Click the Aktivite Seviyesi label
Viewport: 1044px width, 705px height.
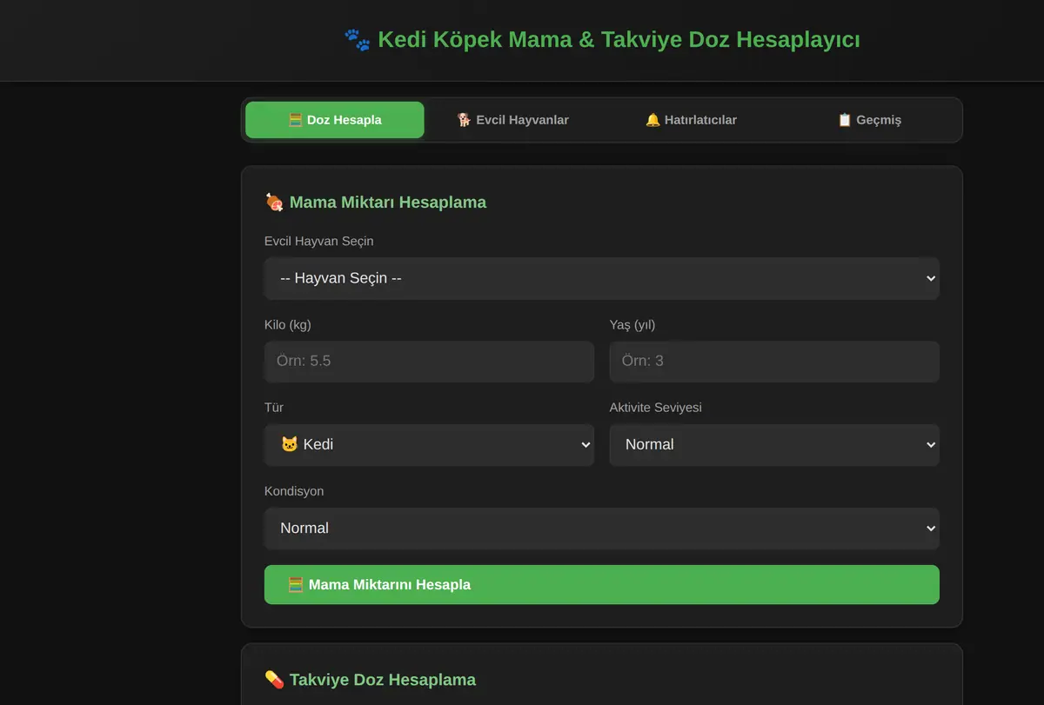(x=656, y=408)
